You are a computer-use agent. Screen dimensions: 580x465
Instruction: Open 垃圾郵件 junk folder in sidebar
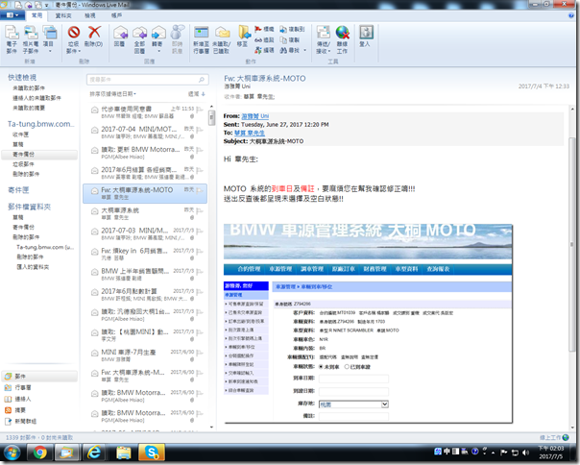tap(23, 164)
